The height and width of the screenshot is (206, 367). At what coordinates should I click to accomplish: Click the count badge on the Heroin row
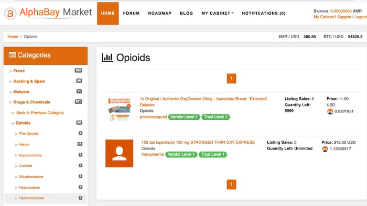pyautogui.click(x=80, y=144)
